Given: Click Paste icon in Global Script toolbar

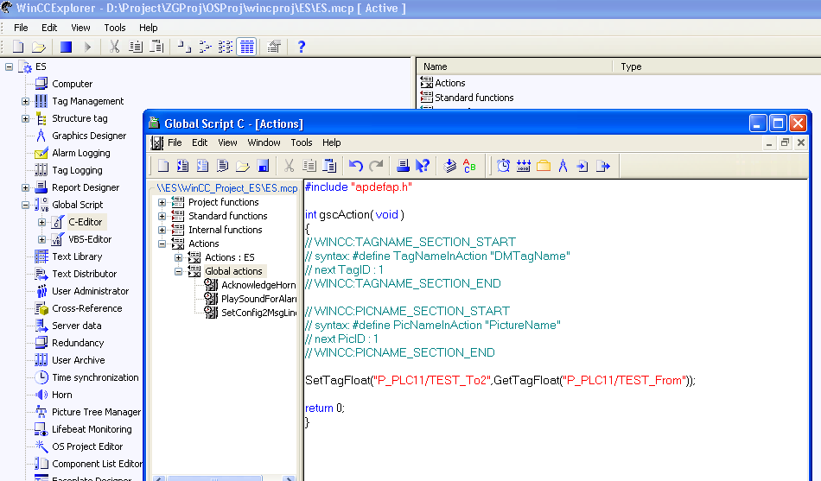Looking at the screenshot, I should (x=330, y=166).
